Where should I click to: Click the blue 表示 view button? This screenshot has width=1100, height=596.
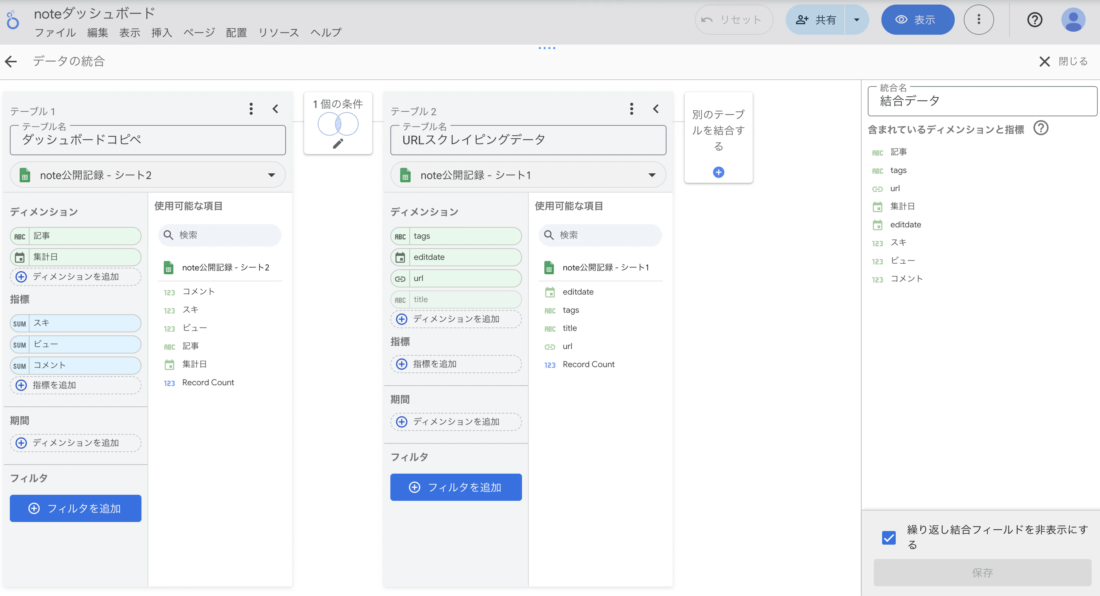pos(917,20)
